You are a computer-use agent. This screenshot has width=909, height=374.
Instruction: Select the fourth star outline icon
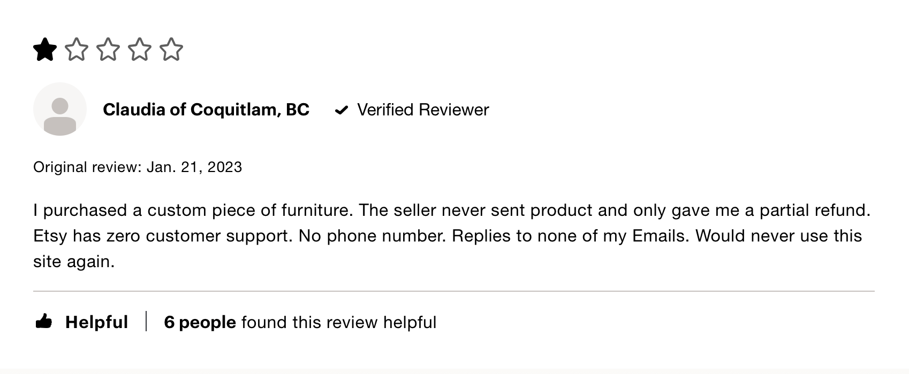[140, 50]
